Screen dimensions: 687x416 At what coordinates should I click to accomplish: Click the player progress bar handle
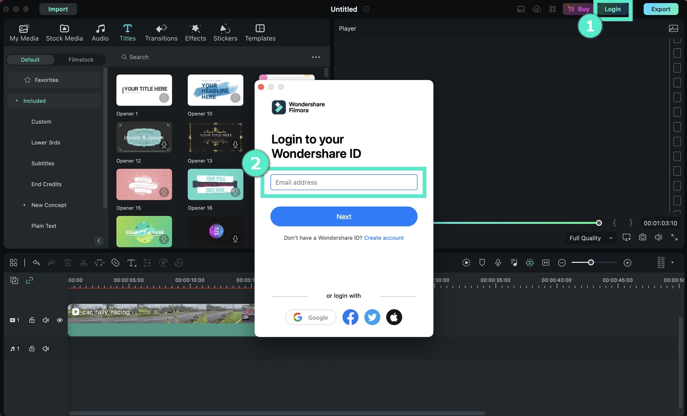point(599,223)
